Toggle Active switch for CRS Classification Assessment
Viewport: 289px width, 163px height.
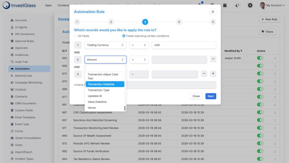pos(260,112)
